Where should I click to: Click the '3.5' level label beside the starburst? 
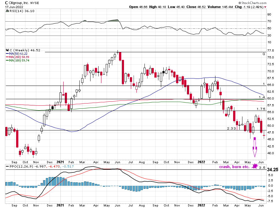262,168
